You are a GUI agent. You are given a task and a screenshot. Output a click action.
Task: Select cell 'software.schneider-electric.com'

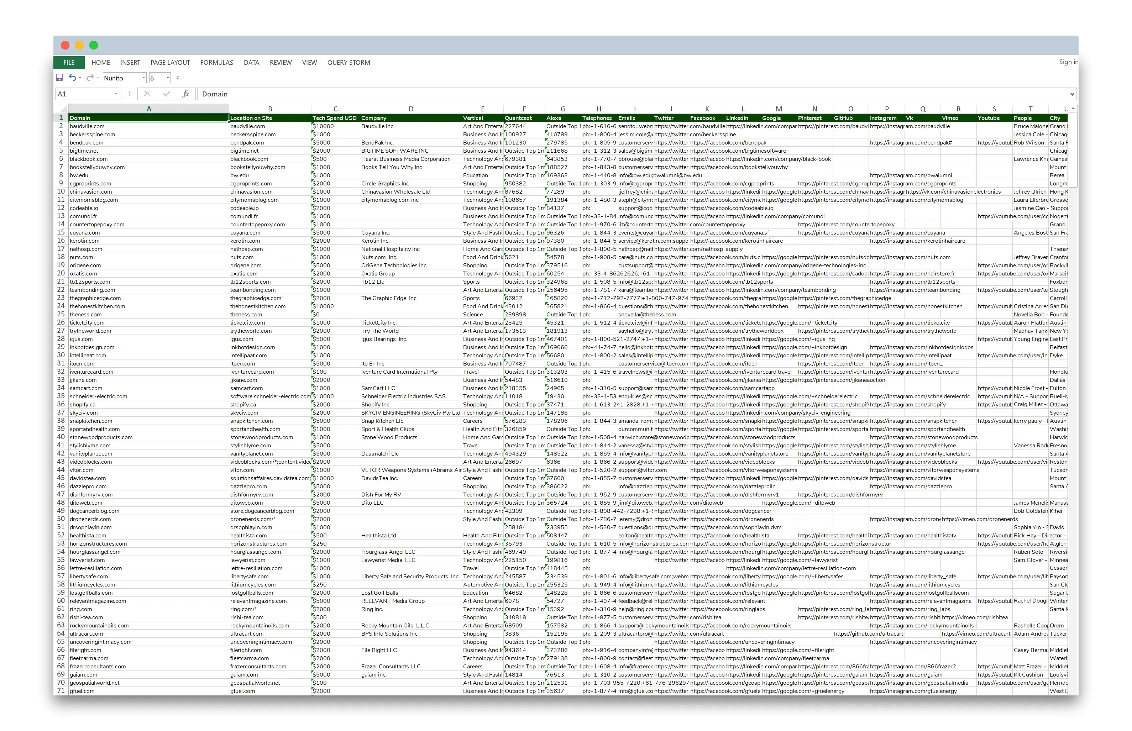(270, 396)
